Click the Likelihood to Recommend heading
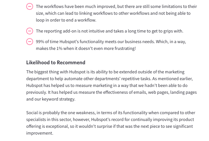Viewport: 209px width, 141px height. pos(56,62)
